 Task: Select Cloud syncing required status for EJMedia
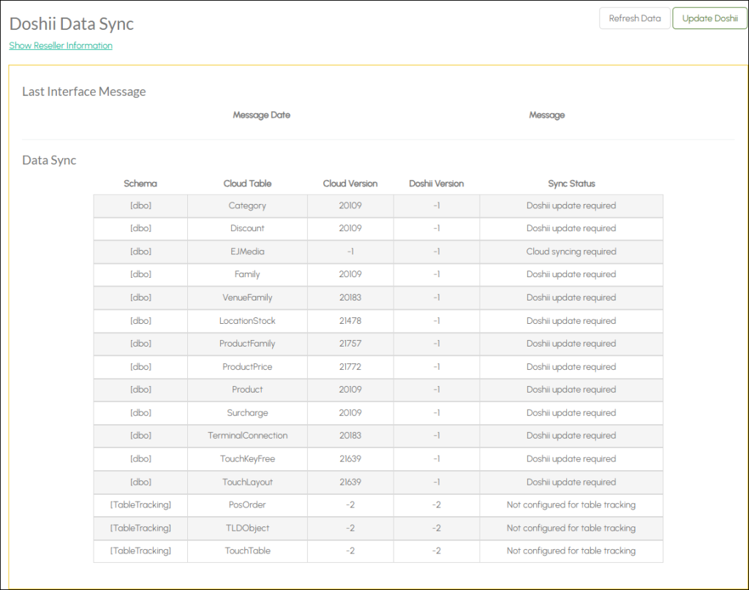click(x=571, y=251)
